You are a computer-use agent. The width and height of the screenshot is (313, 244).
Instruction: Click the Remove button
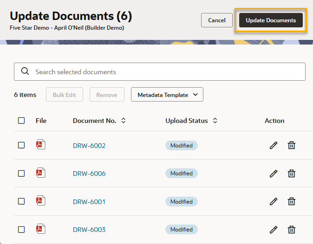(107, 95)
